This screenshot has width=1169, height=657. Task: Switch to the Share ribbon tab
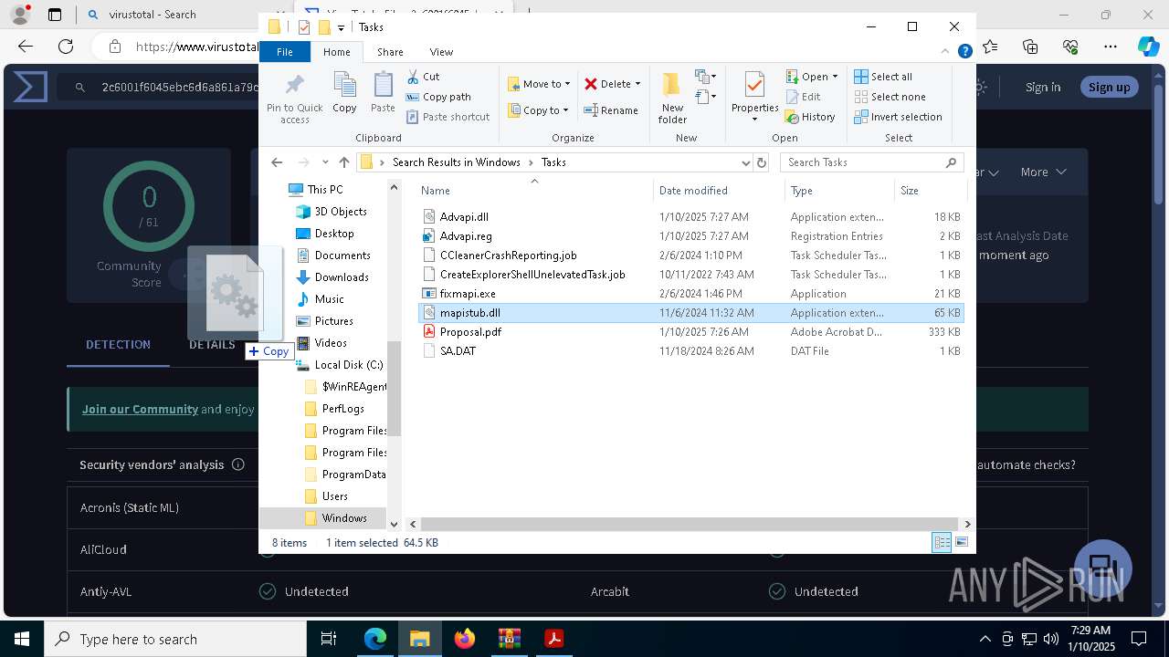pos(390,52)
